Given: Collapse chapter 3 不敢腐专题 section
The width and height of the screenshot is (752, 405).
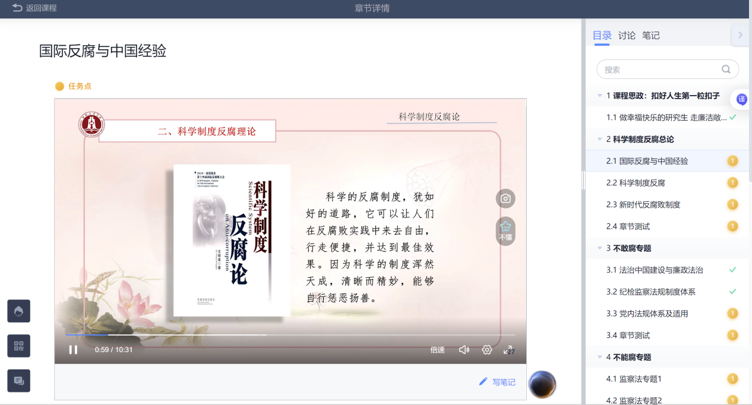Looking at the screenshot, I should click(599, 248).
